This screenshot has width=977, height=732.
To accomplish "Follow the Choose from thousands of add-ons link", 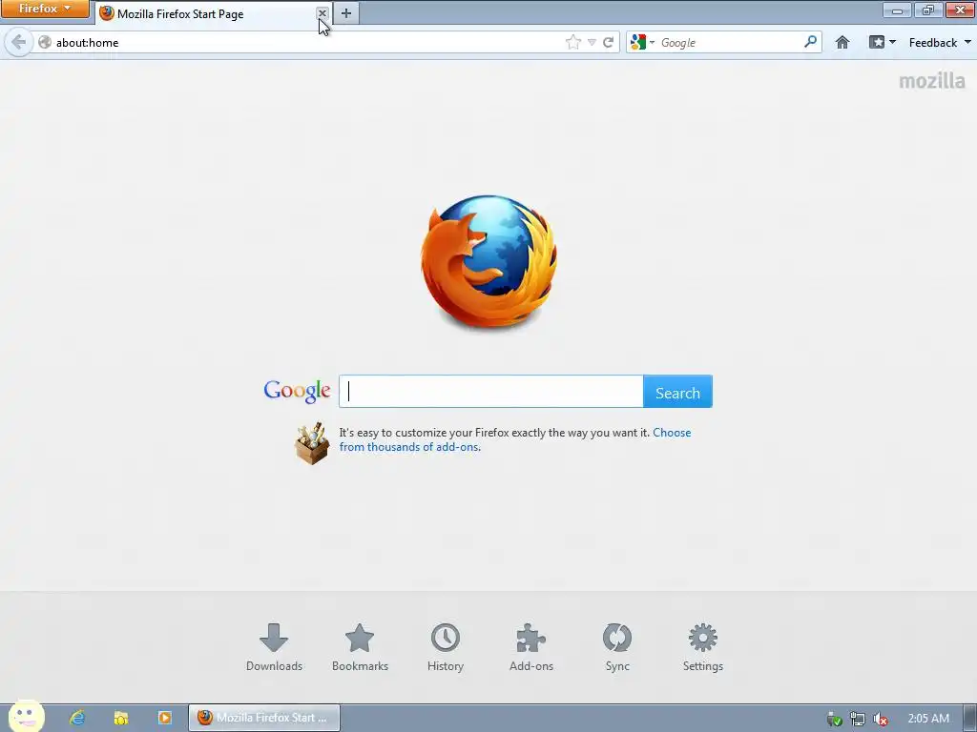I will 514,439.
